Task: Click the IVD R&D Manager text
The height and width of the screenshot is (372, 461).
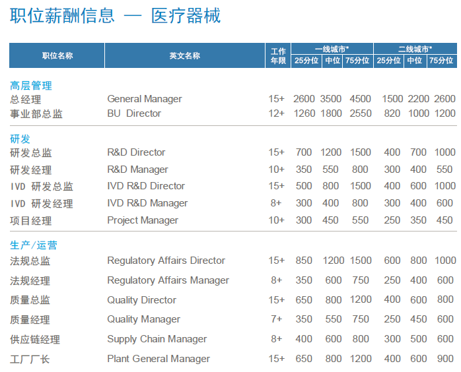Action: [x=147, y=203]
